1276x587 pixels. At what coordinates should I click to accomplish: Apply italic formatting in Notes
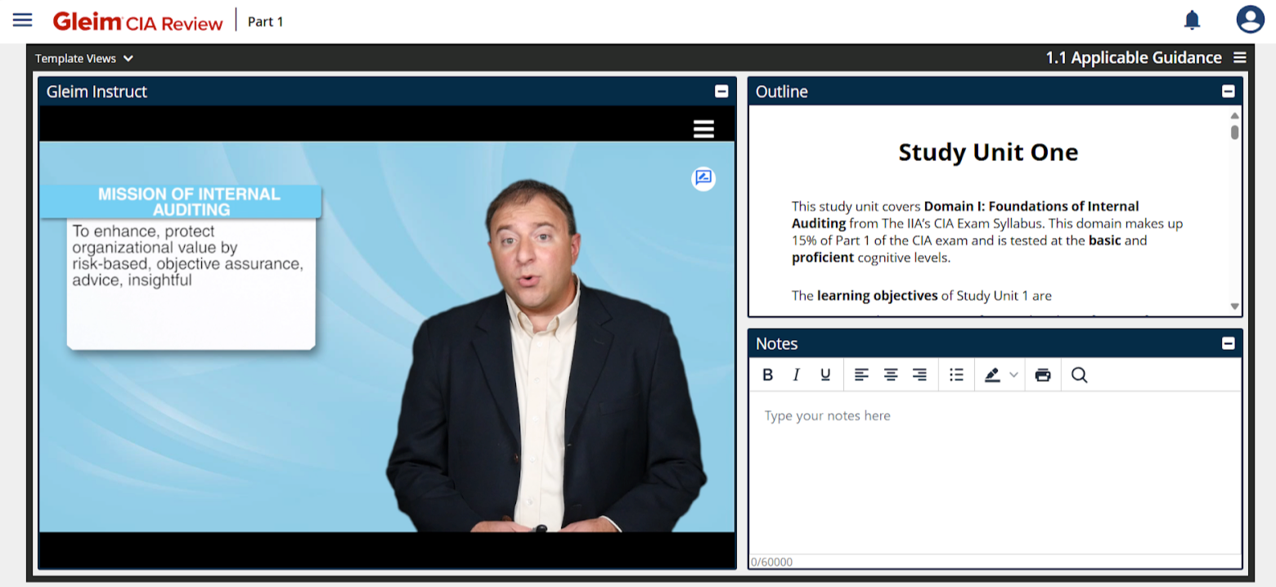796,374
